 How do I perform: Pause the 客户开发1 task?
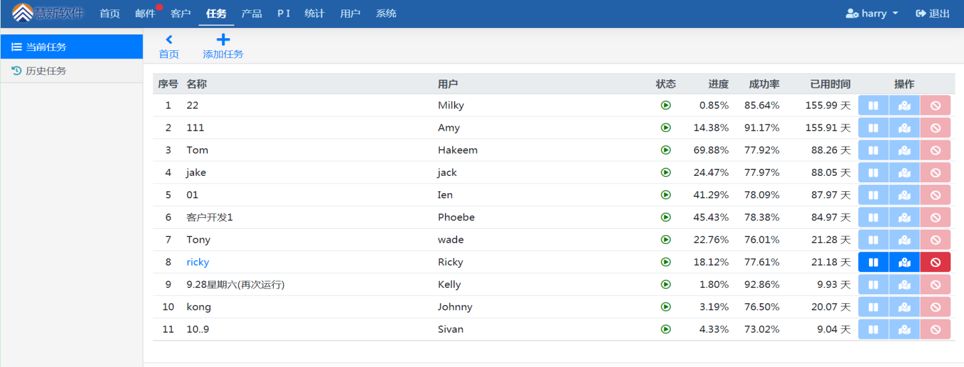(873, 217)
